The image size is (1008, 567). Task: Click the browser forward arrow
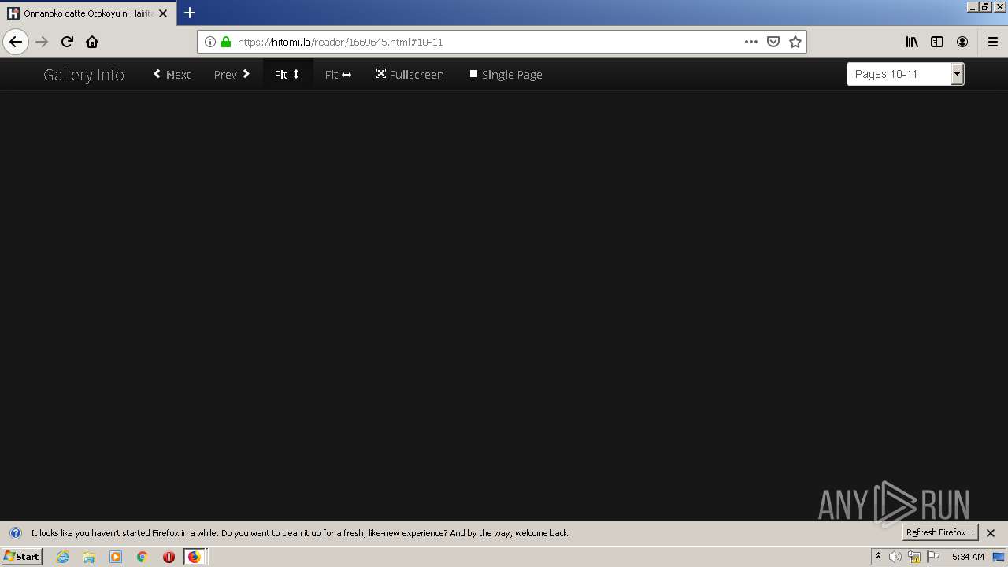pyautogui.click(x=42, y=42)
